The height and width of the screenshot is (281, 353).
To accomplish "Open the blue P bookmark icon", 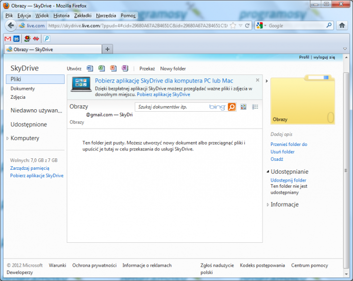I will pyautogui.click(x=47, y=39).
